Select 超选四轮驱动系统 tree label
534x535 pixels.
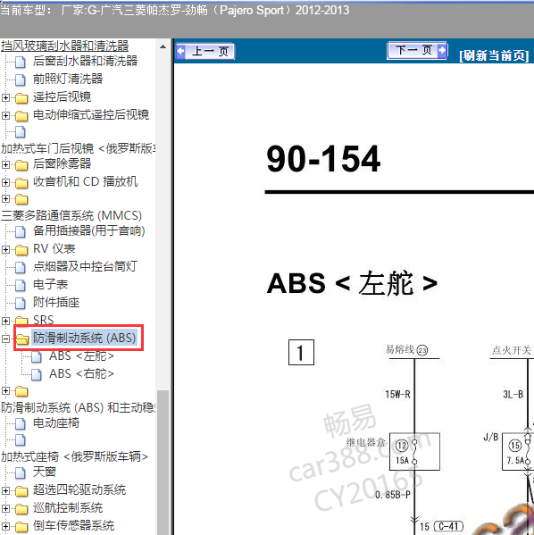[79, 490]
